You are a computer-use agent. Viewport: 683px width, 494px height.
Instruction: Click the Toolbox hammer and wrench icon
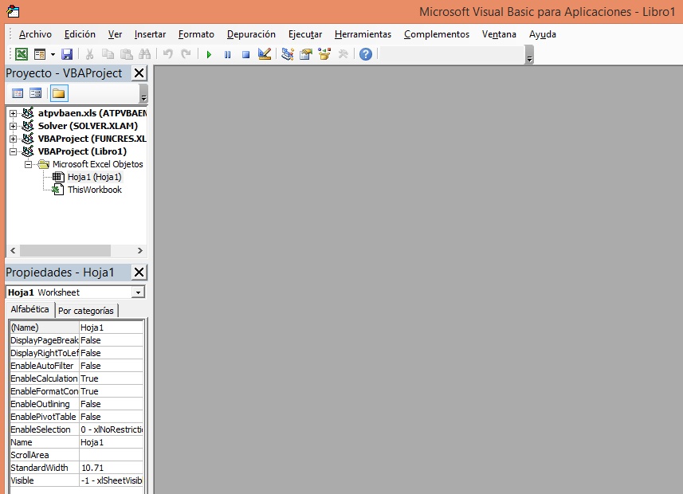(x=343, y=54)
